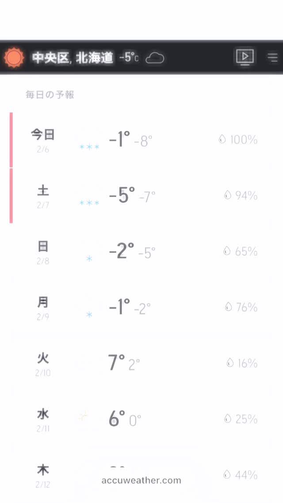
Task: Select the snowflake icon for 日 2/8
Action: [88, 256]
